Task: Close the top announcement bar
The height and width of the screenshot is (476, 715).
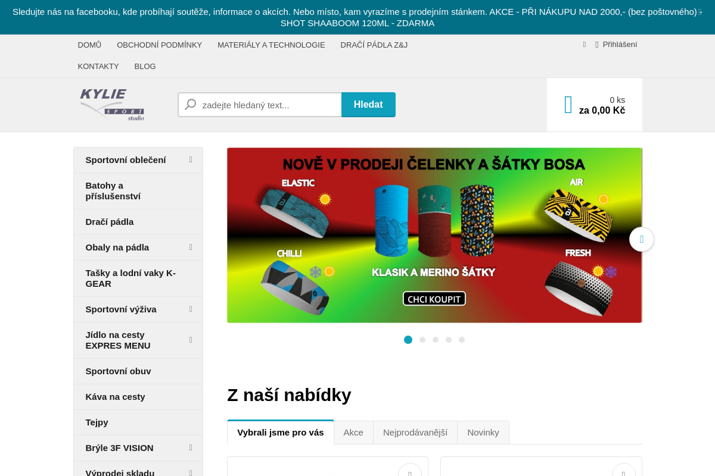Action: 701,12
